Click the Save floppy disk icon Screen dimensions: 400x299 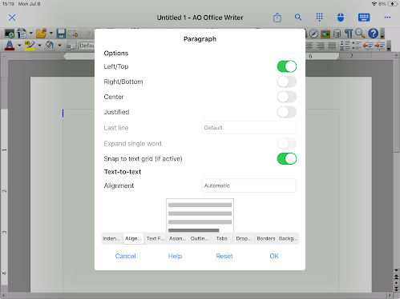(61, 34)
